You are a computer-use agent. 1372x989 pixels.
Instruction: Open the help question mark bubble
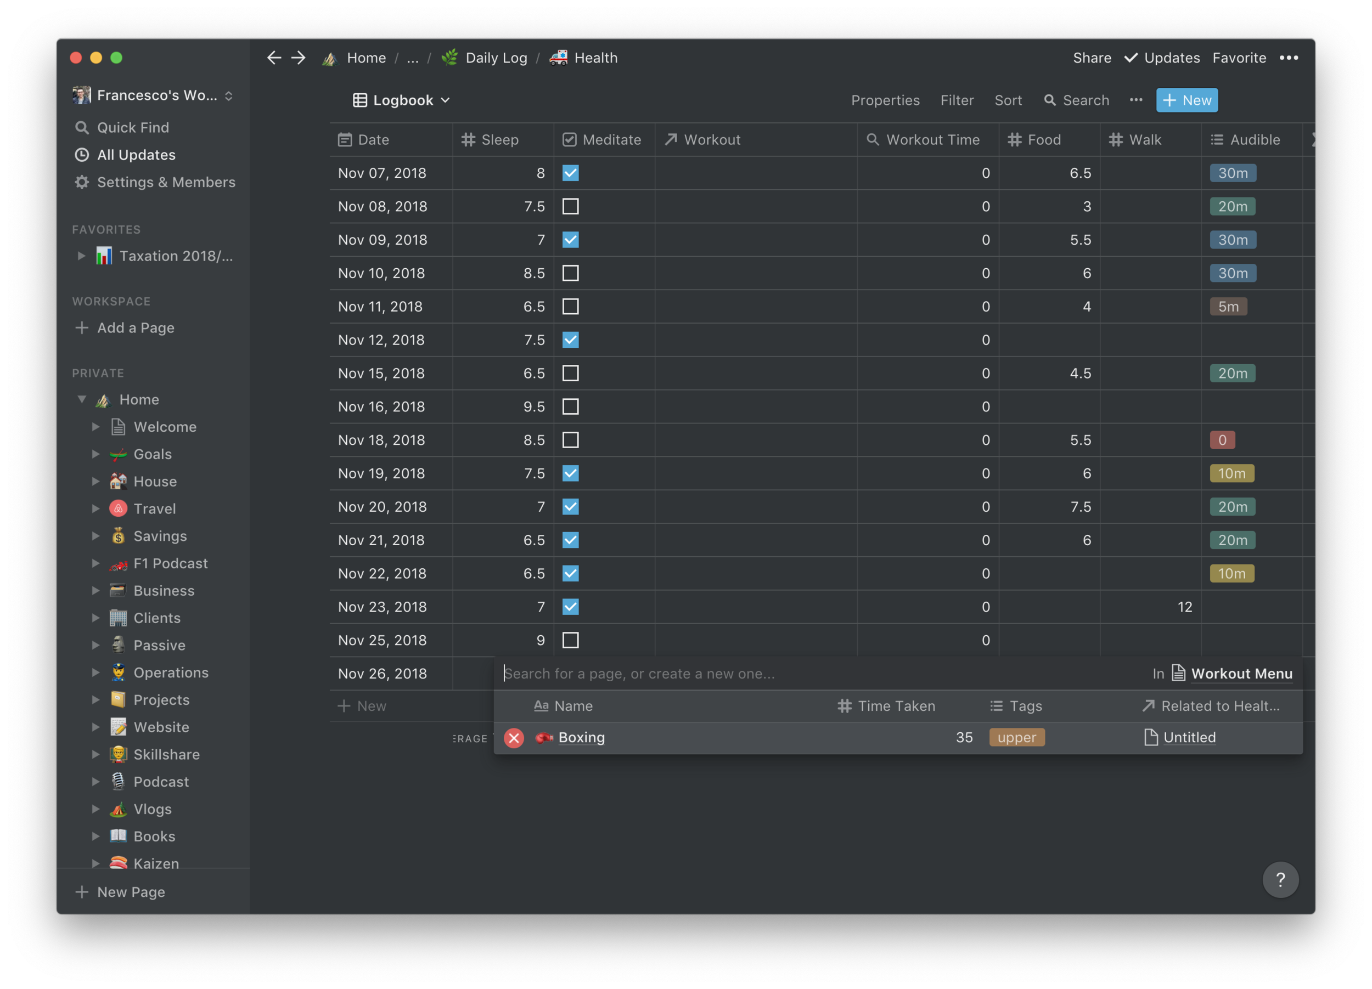pyautogui.click(x=1281, y=880)
